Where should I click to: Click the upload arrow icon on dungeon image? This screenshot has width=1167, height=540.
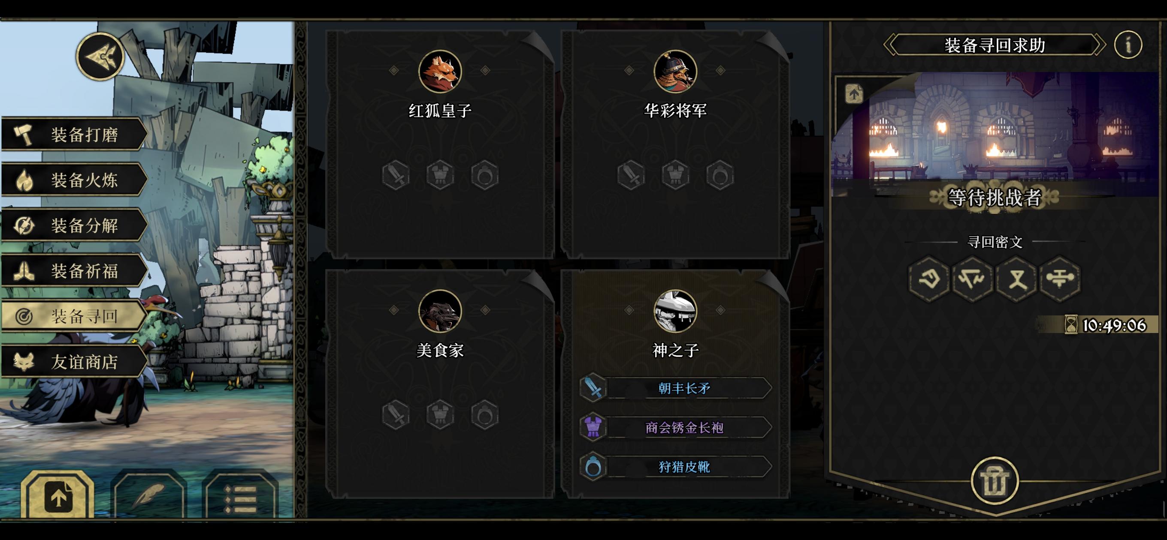tap(854, 94)
